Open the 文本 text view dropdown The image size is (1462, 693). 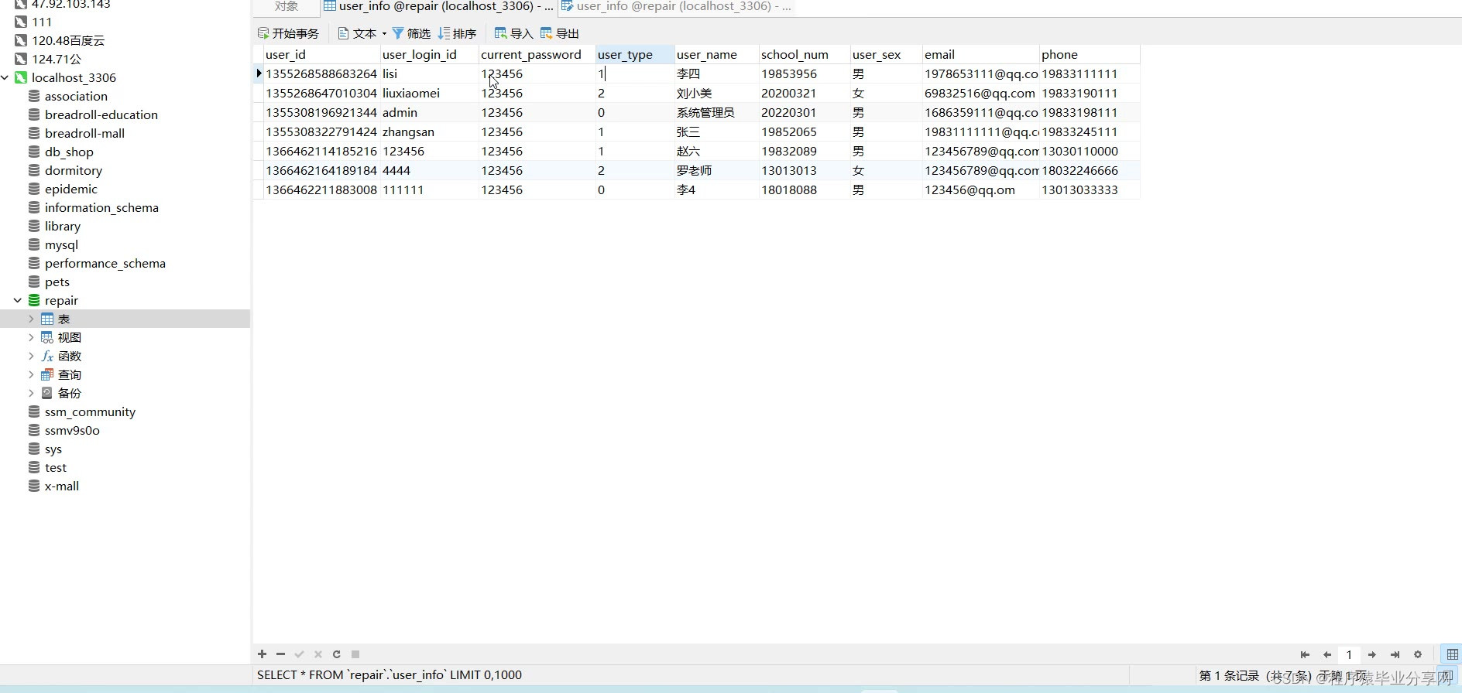point(362,33)
